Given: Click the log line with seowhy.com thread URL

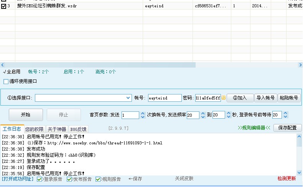Looking at the screenshot, I should pyautogui.click(x=82, y=143).
